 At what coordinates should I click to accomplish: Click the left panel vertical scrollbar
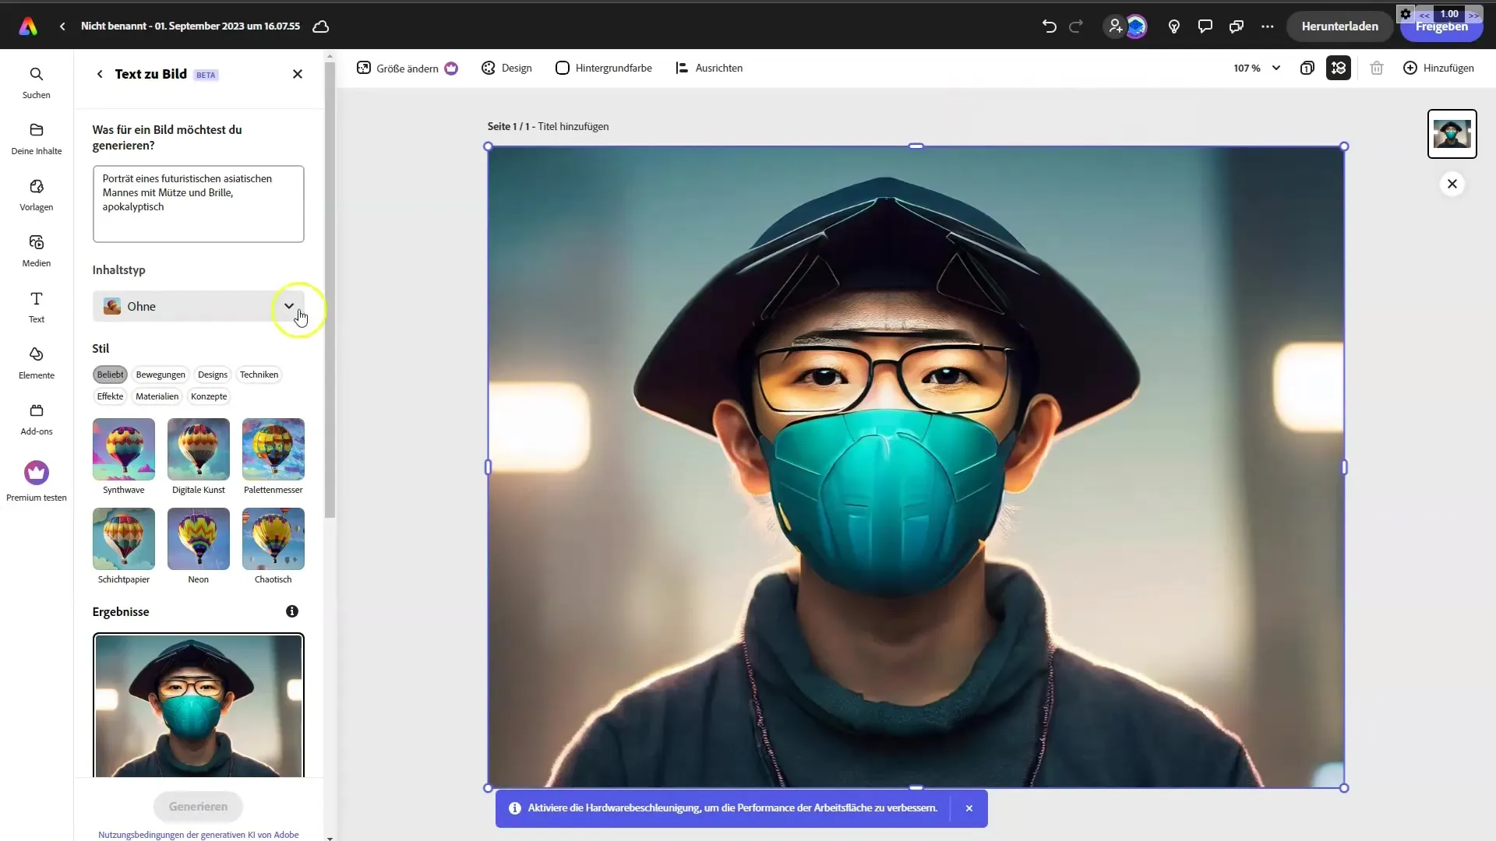point(330,290)
